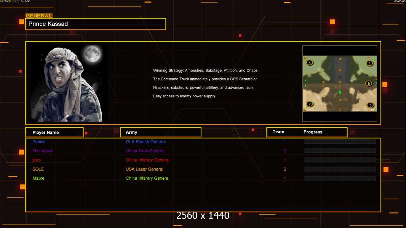Click GLA Stealth General army entry
This screenshot has width=406, height=228.
point(145,142)
